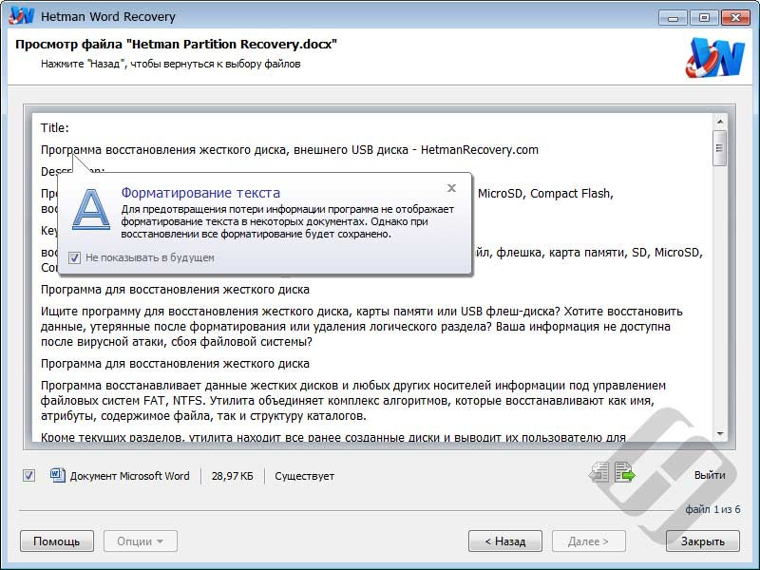Click the 'Далее >' button
Screen dimensions: 760x570
(588, 541)
